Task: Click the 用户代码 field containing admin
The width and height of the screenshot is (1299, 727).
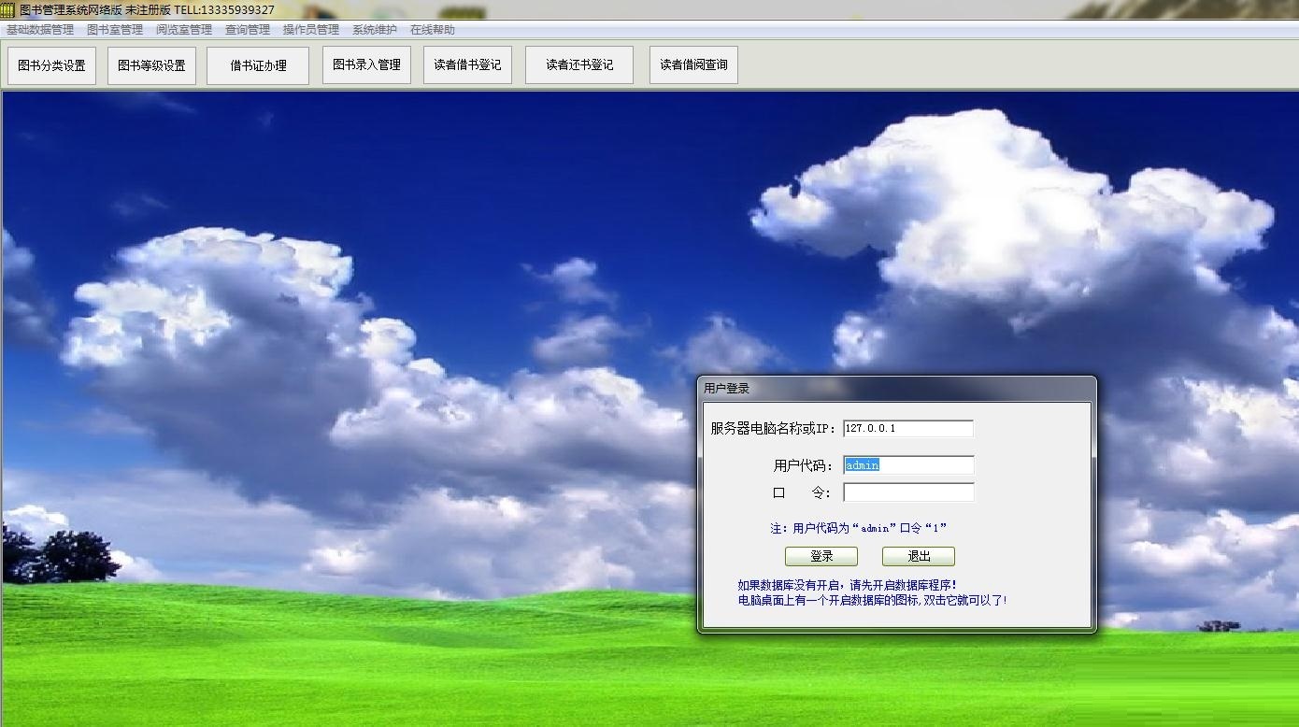Action: 908,465
